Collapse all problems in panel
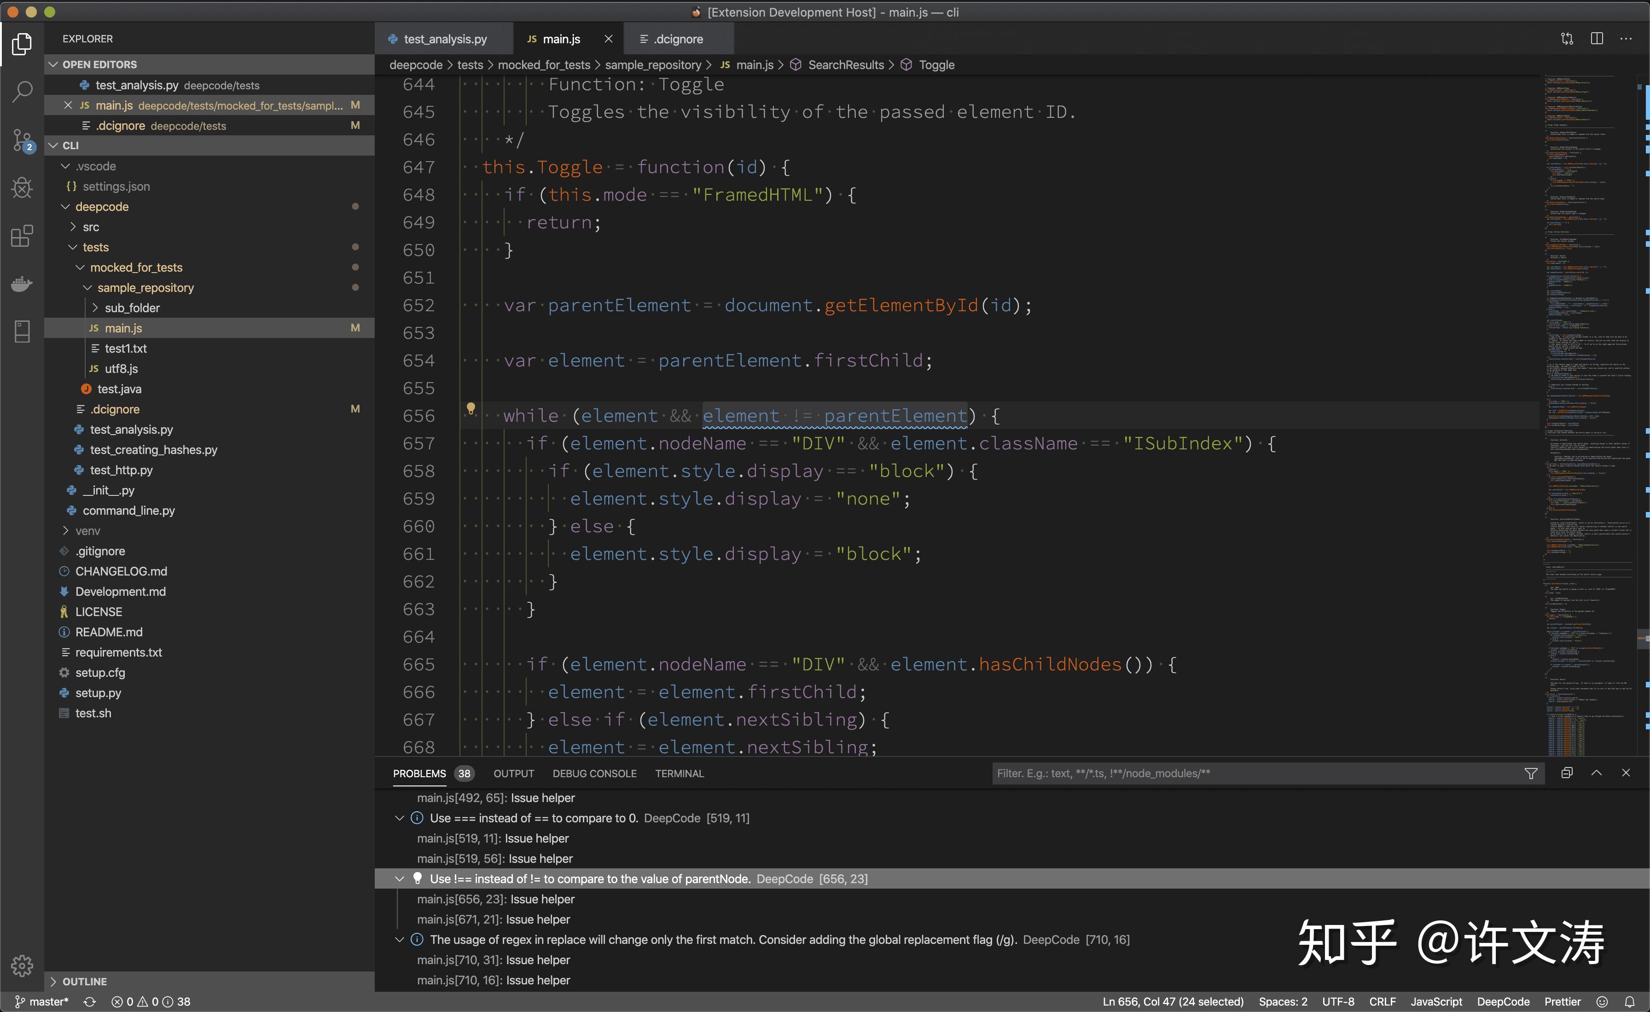Viewport: 1650px width, 1012px height. coord(1567,773)
